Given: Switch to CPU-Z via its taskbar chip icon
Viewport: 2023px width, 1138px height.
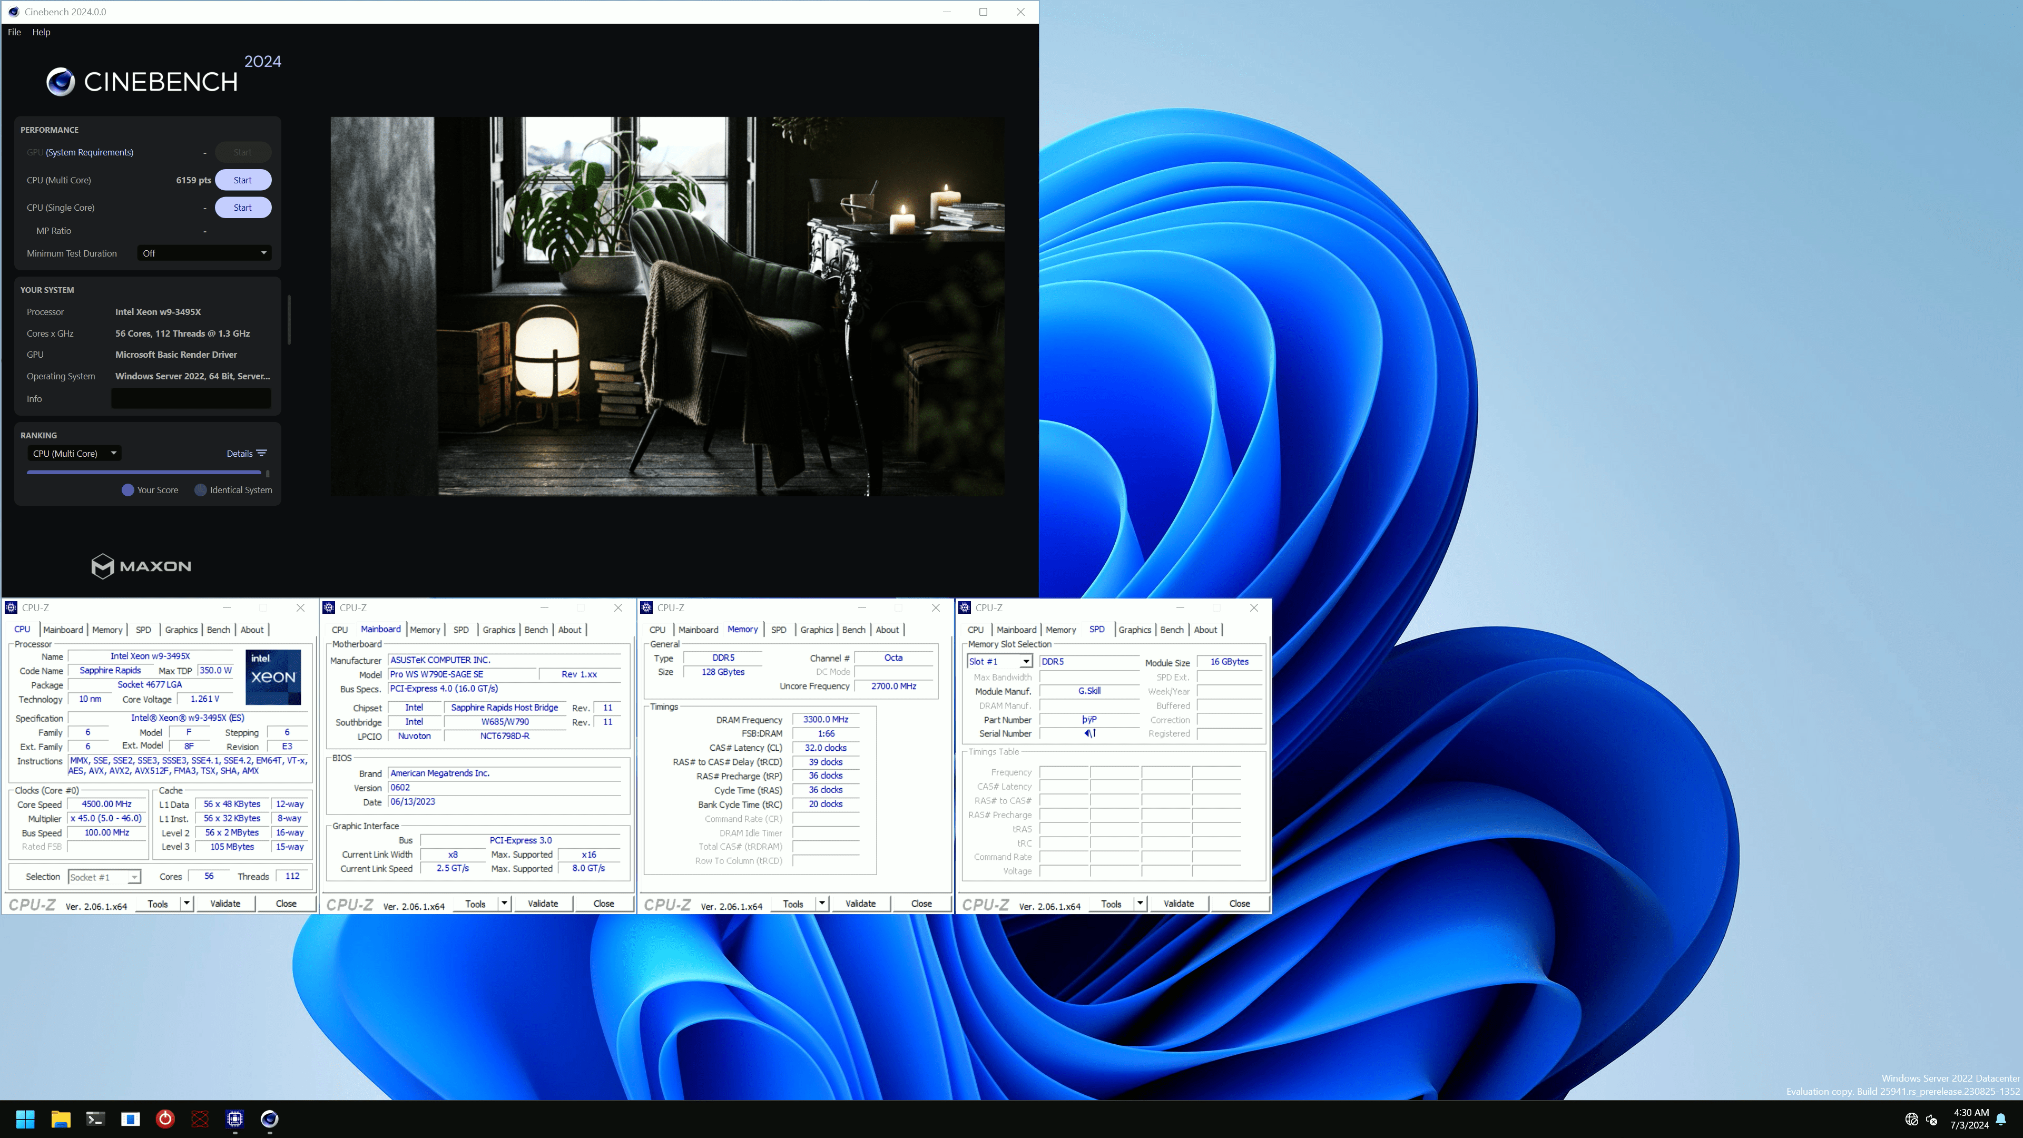Looking at the screenshot, I should (x=235, y=1119).
